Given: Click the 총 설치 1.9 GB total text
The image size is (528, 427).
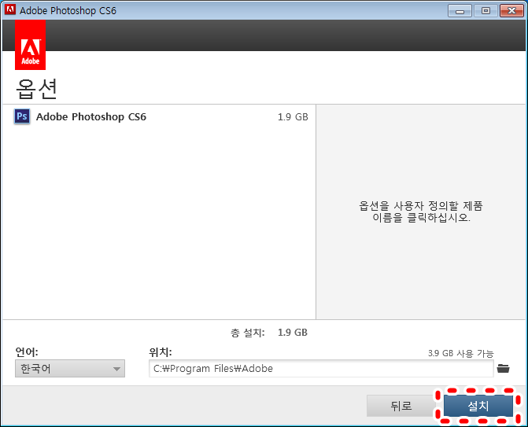Looking at the screenshot, I should pyautogui.click(x=268, y=333).
